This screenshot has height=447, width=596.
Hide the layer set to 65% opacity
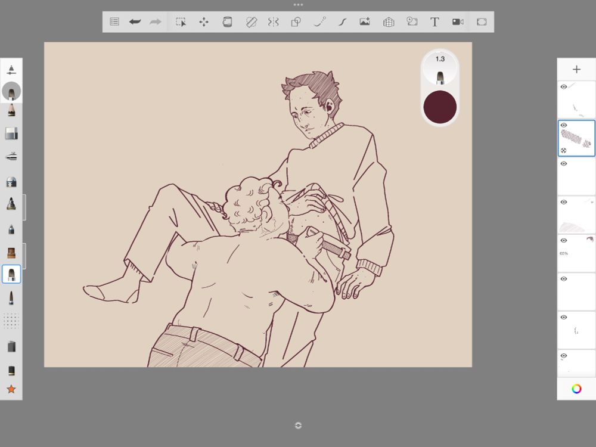(563, 240)
